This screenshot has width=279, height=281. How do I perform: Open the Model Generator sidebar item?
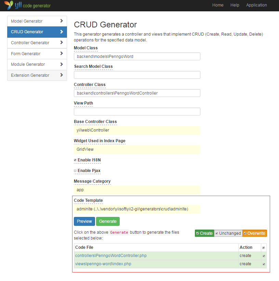[37, 21]
